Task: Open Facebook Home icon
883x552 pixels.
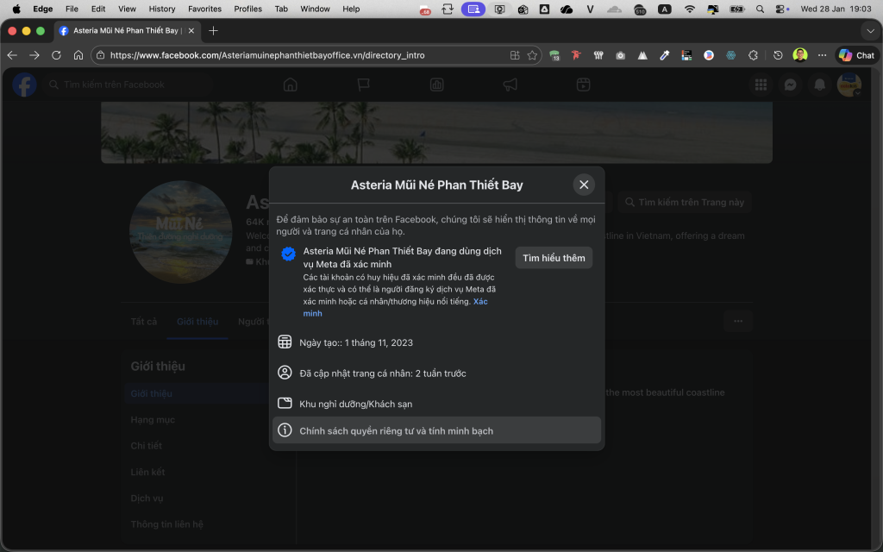Action: (291, 85)
